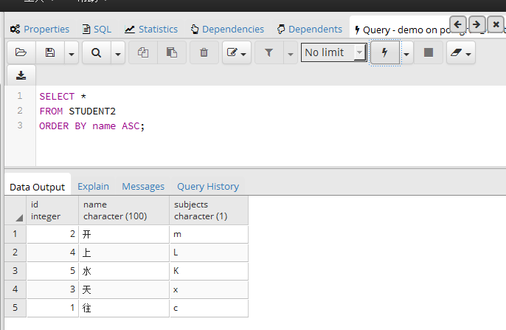
Task: Click the name cell containing 天
Action: tap(124, 289)
